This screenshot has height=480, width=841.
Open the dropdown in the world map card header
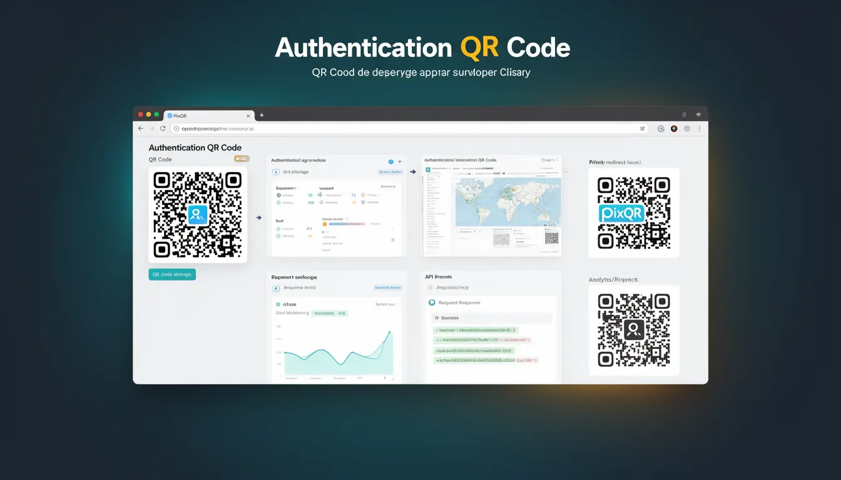click(x=549, y=160)
